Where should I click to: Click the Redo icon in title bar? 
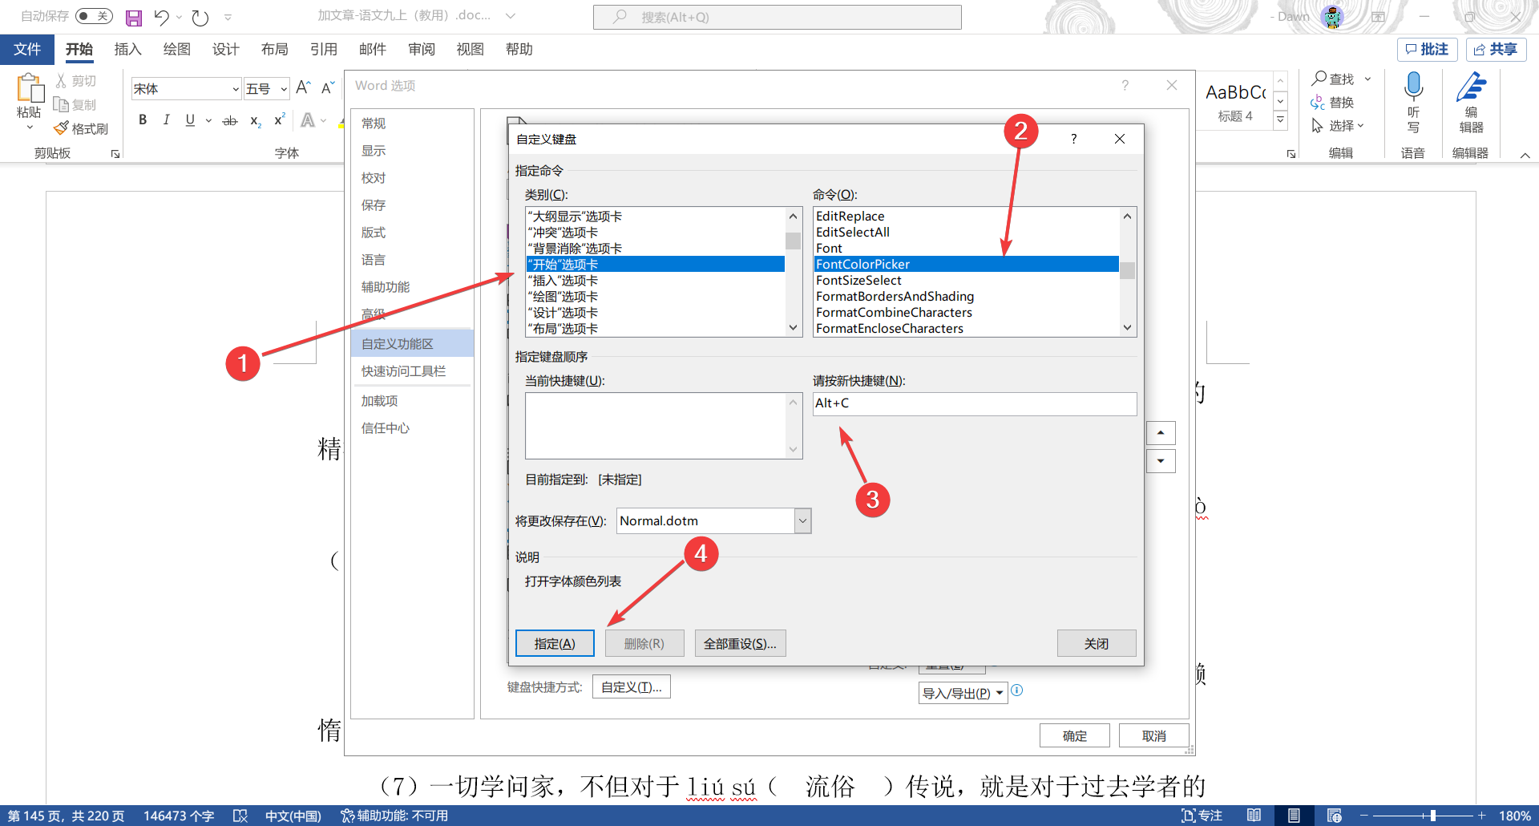[x=200, y=18]
